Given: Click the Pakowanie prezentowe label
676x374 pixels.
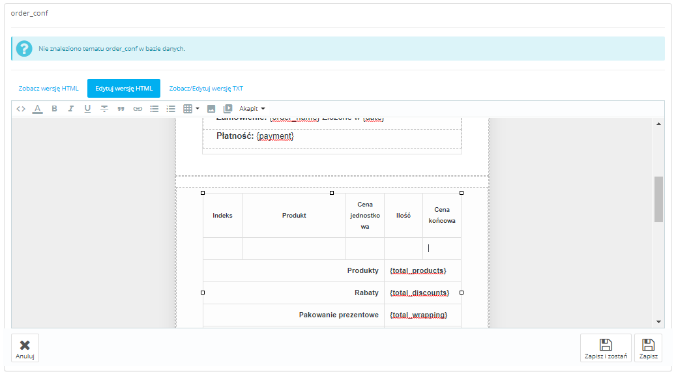Looking at the screenshot, I should [339, 315].
